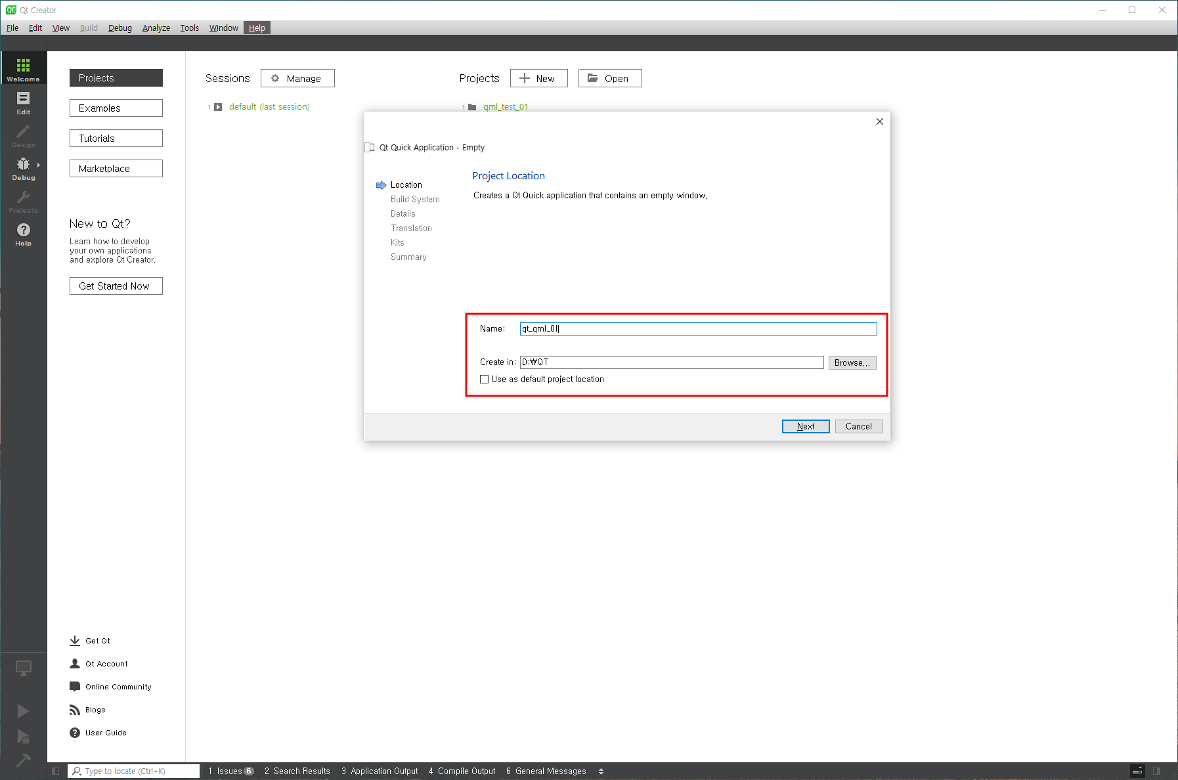The height and width of the screenshot is (780, 1178).
Task: Click the Qt Account person icon
Action: [x=75, y=664]
